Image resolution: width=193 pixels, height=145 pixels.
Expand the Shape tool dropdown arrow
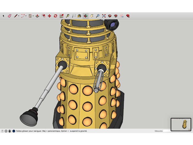coord(33,16)
